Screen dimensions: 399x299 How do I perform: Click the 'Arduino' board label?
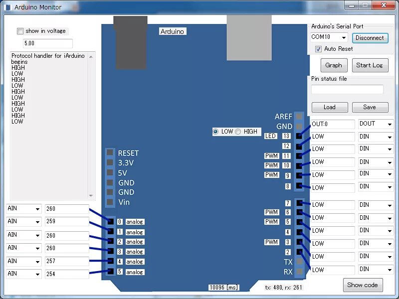(172, 31)
